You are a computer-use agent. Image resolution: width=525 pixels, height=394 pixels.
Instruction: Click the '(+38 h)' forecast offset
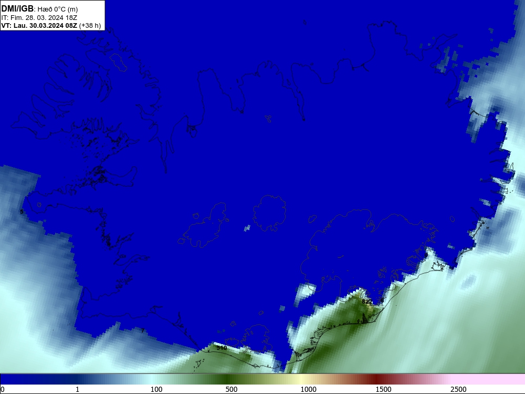click(90, 26)
